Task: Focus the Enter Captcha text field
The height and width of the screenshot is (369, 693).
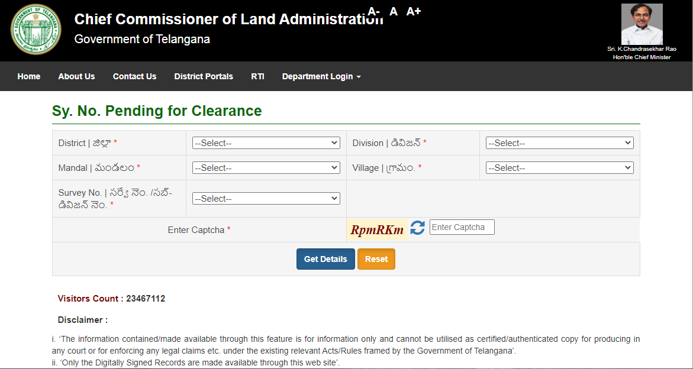Action: point(462,227)
